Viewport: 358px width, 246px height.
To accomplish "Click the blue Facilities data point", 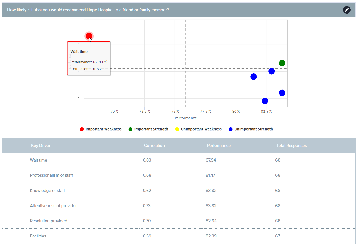I will pos(265,101).
